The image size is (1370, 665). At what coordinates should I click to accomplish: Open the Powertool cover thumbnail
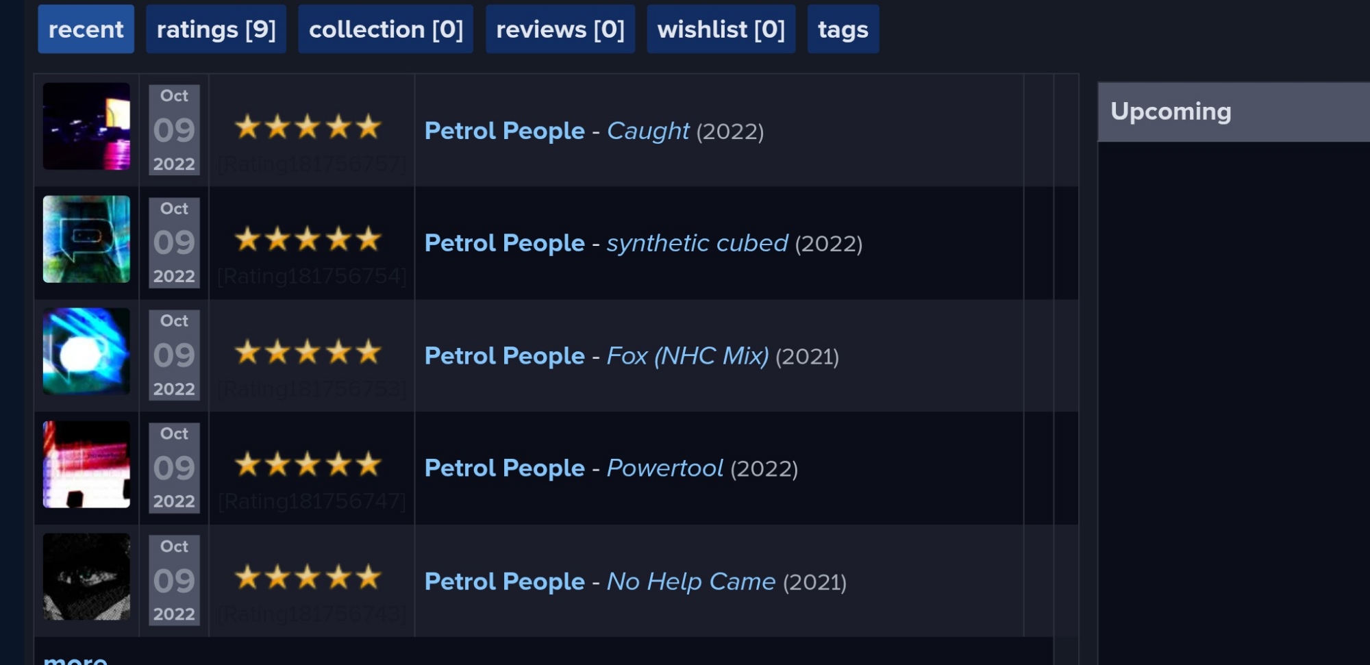pyautogui.click(x=86, y=464)
